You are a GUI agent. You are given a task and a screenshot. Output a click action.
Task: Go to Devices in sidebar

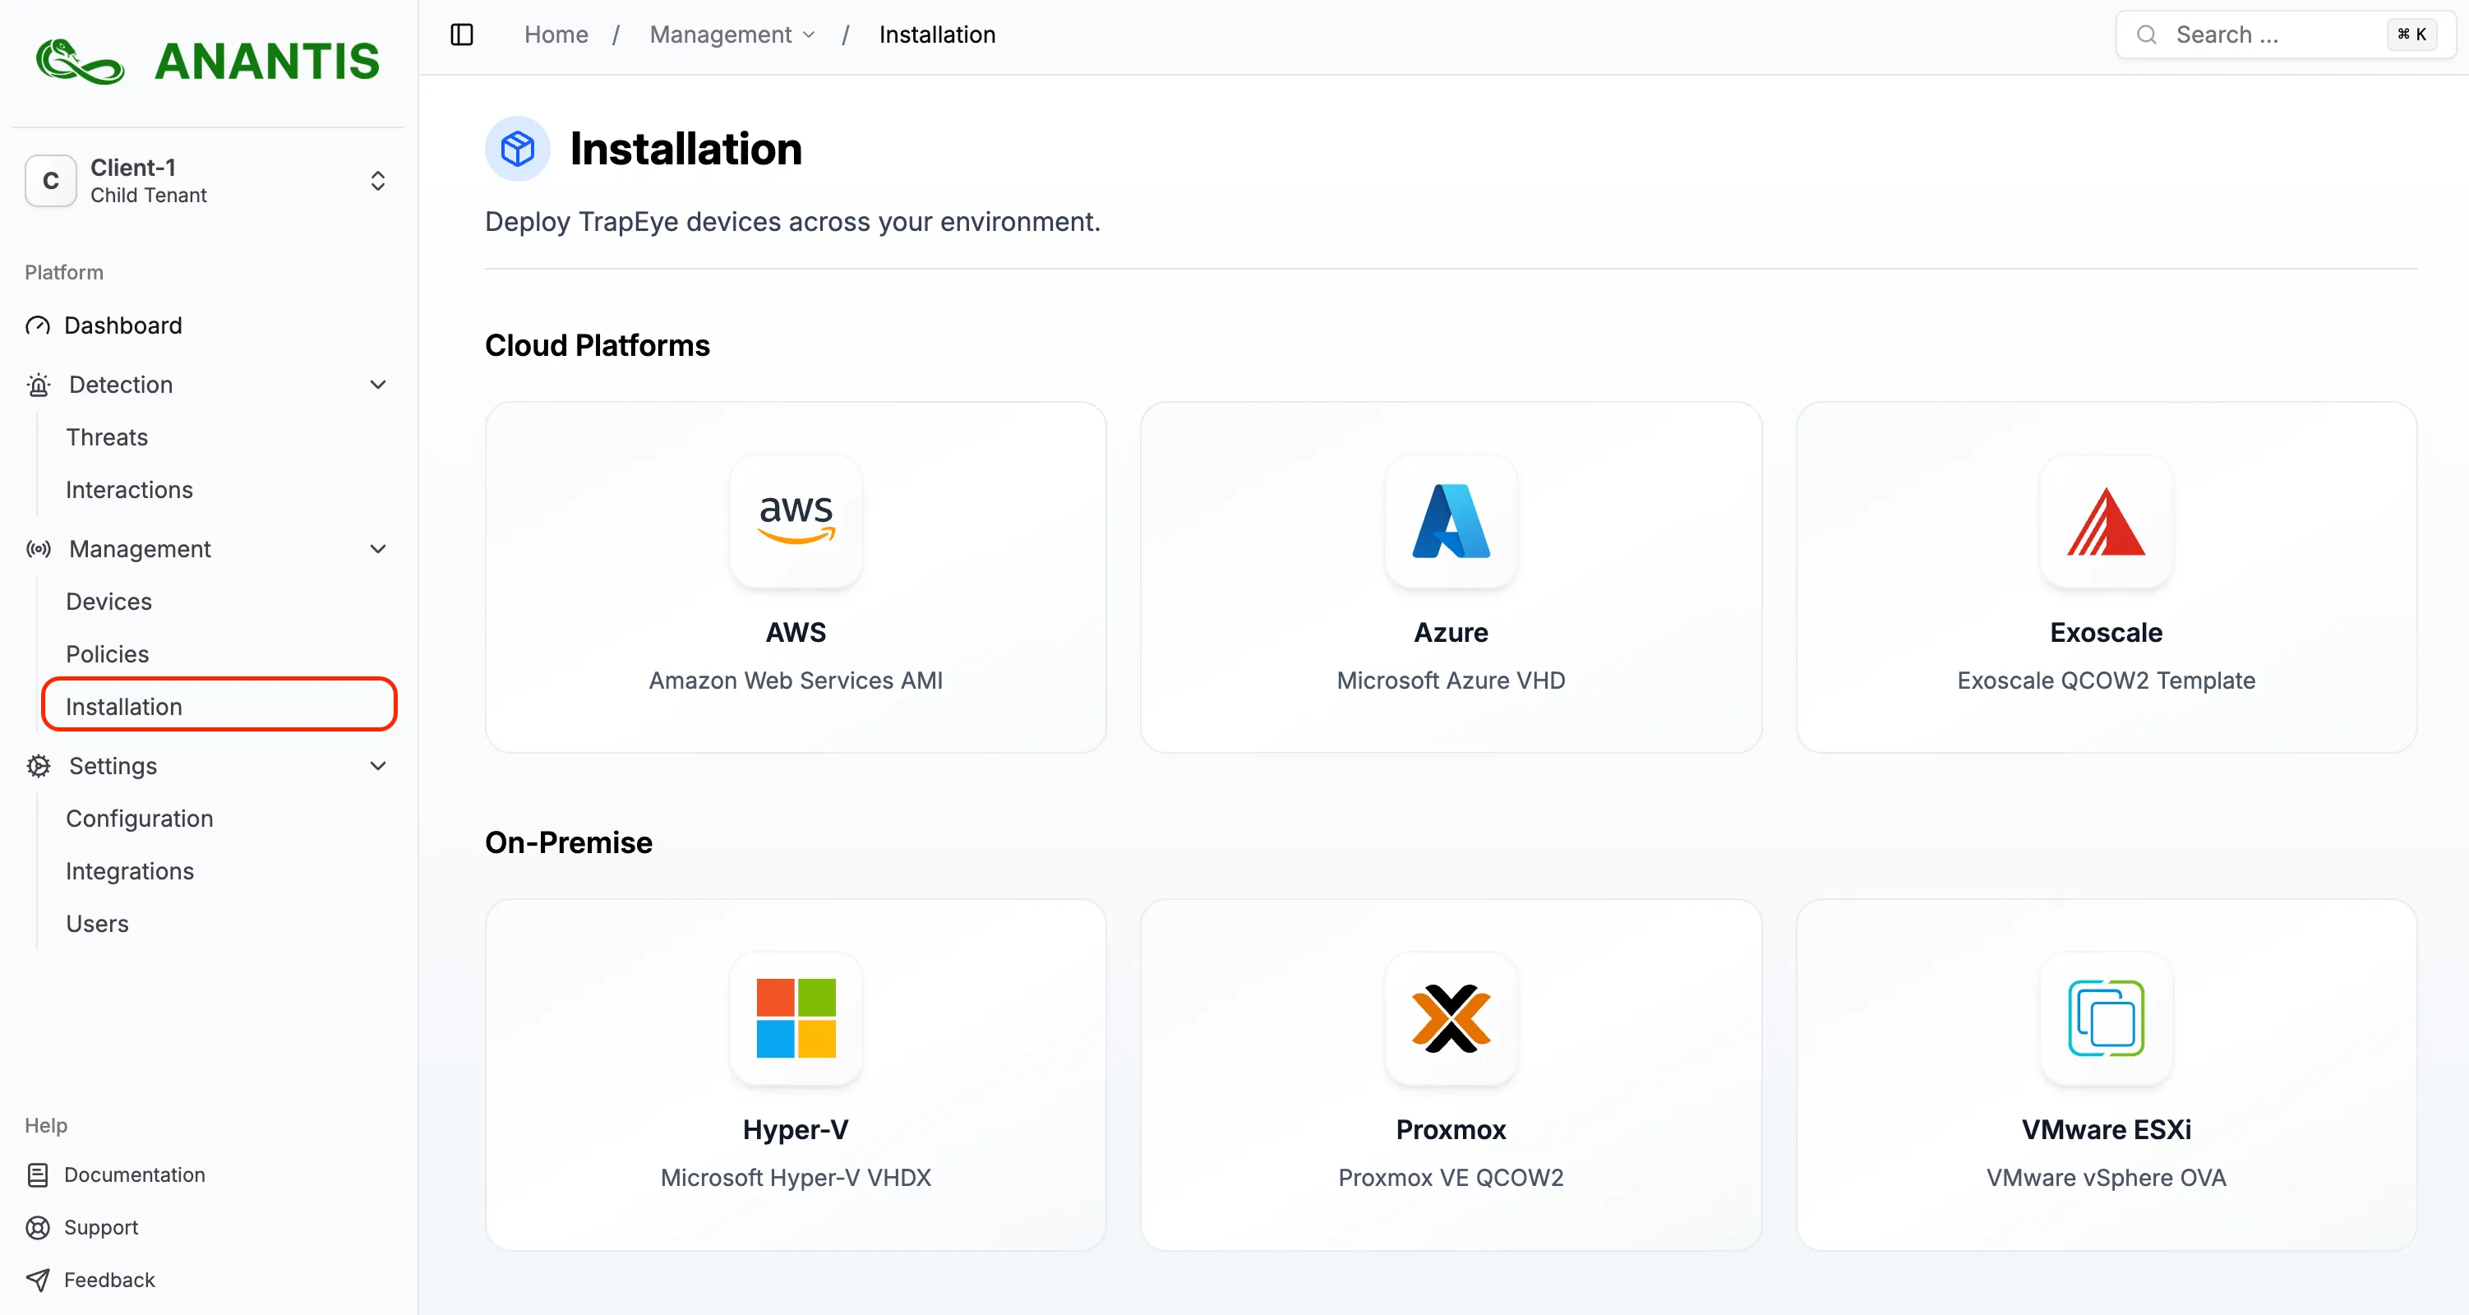pyautogui.click(x=108, y=601)
